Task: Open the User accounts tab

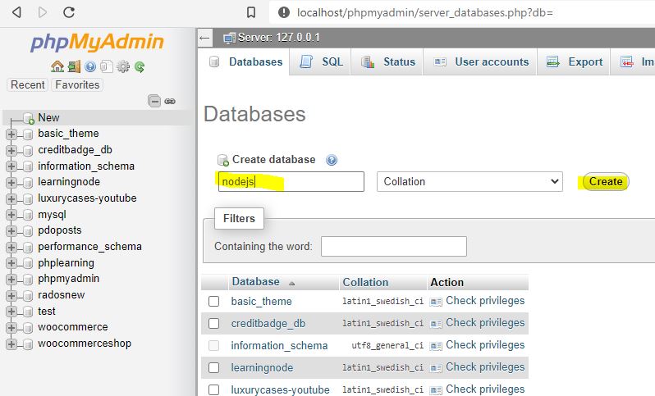Action: click(x=481, y=61)
